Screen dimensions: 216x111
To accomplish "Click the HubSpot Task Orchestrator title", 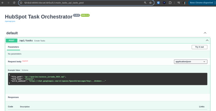I will 39,17.
